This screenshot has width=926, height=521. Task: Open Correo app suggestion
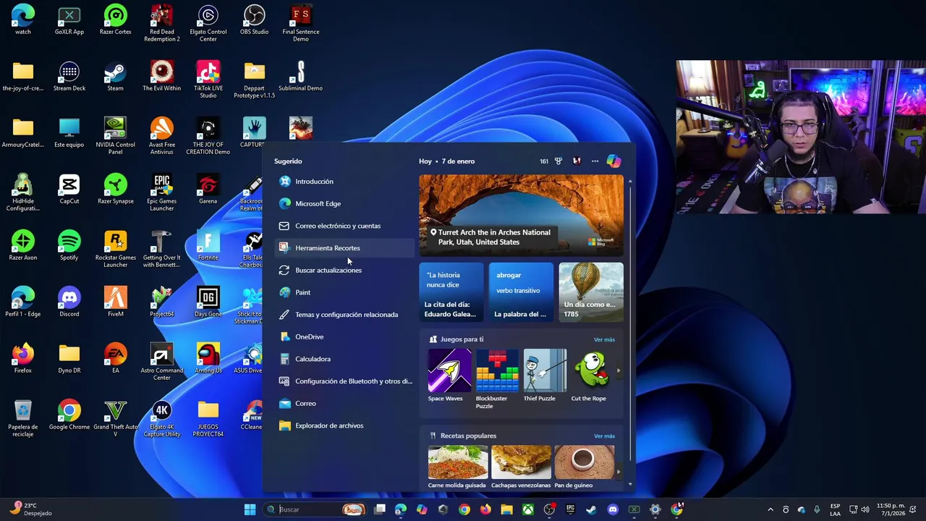[x=344, y=403]
